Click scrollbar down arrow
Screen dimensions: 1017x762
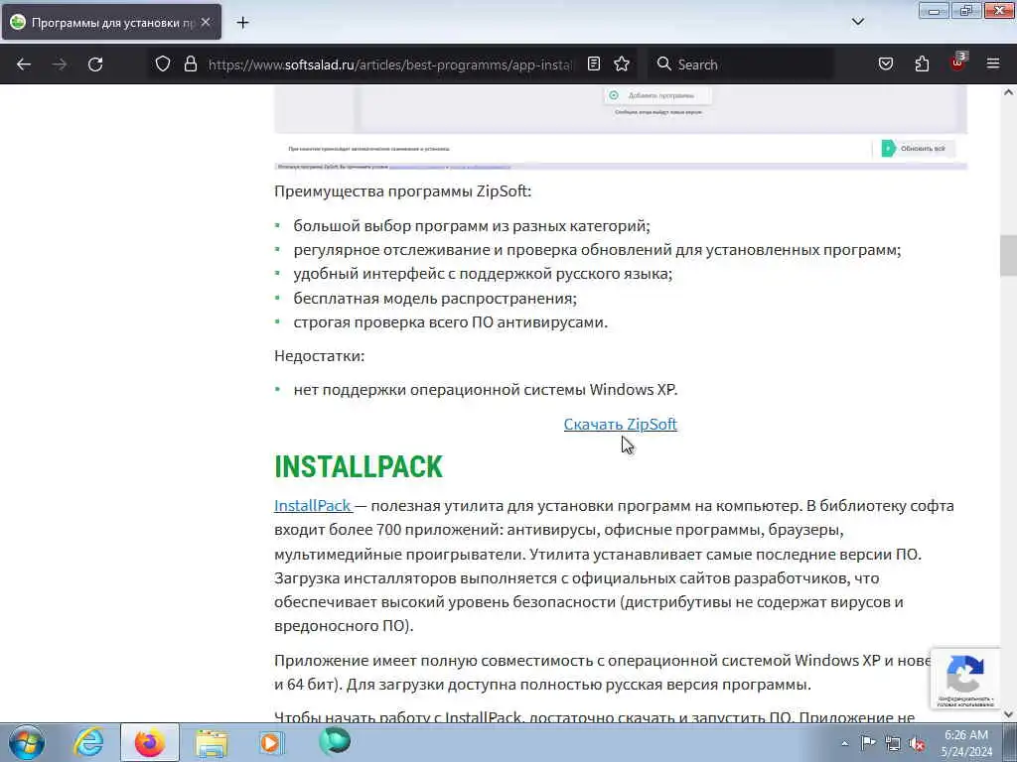click(1008, 714)
